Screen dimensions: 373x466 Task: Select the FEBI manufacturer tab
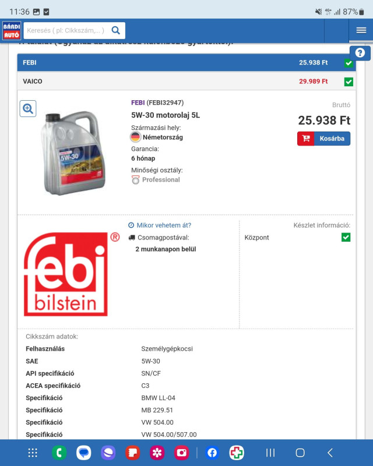click(x=187, y=63)
